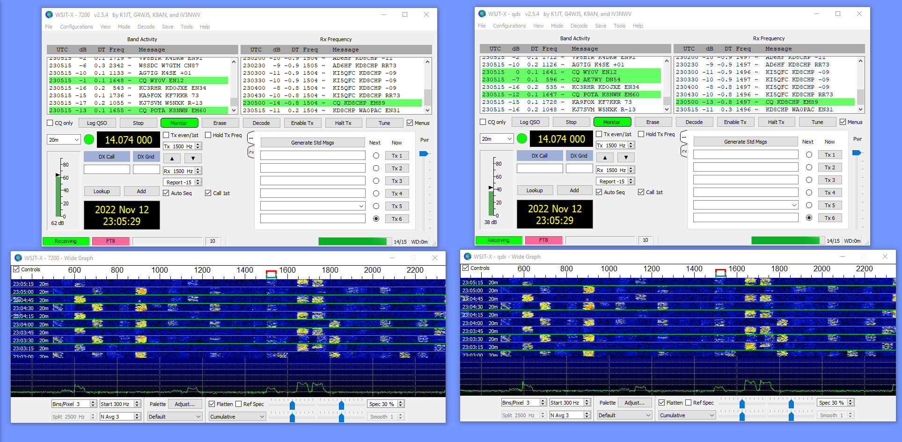Click the Pwr slider handle in 7200 window
This screenshot has width=902, height=442.
point(424,153)
